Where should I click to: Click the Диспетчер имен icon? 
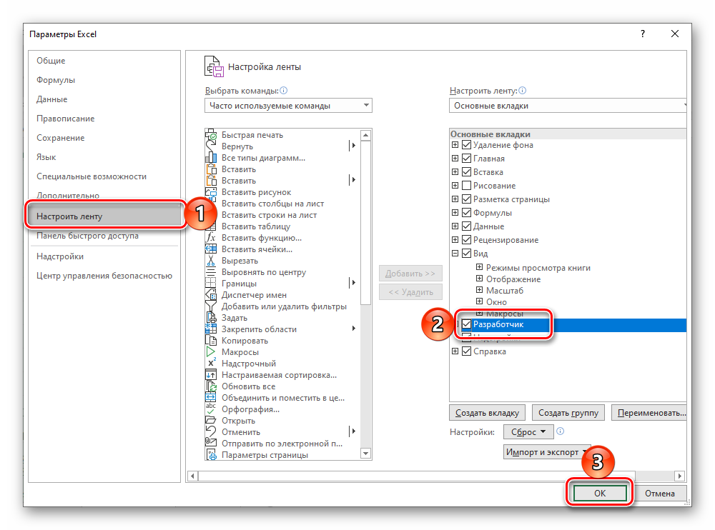(211, 295)
